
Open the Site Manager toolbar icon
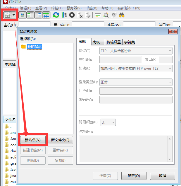coord(7,15)
